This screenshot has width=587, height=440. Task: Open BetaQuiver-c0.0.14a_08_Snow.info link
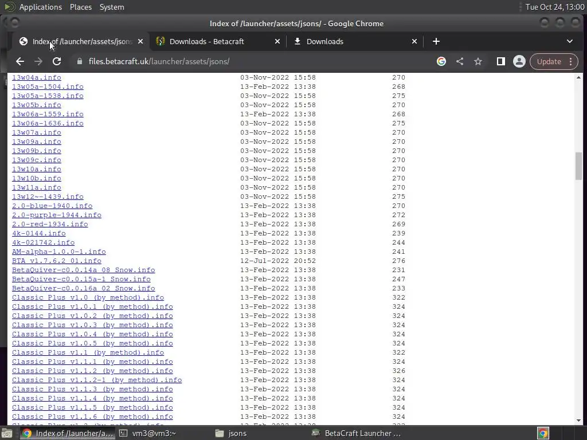(84, 270)
